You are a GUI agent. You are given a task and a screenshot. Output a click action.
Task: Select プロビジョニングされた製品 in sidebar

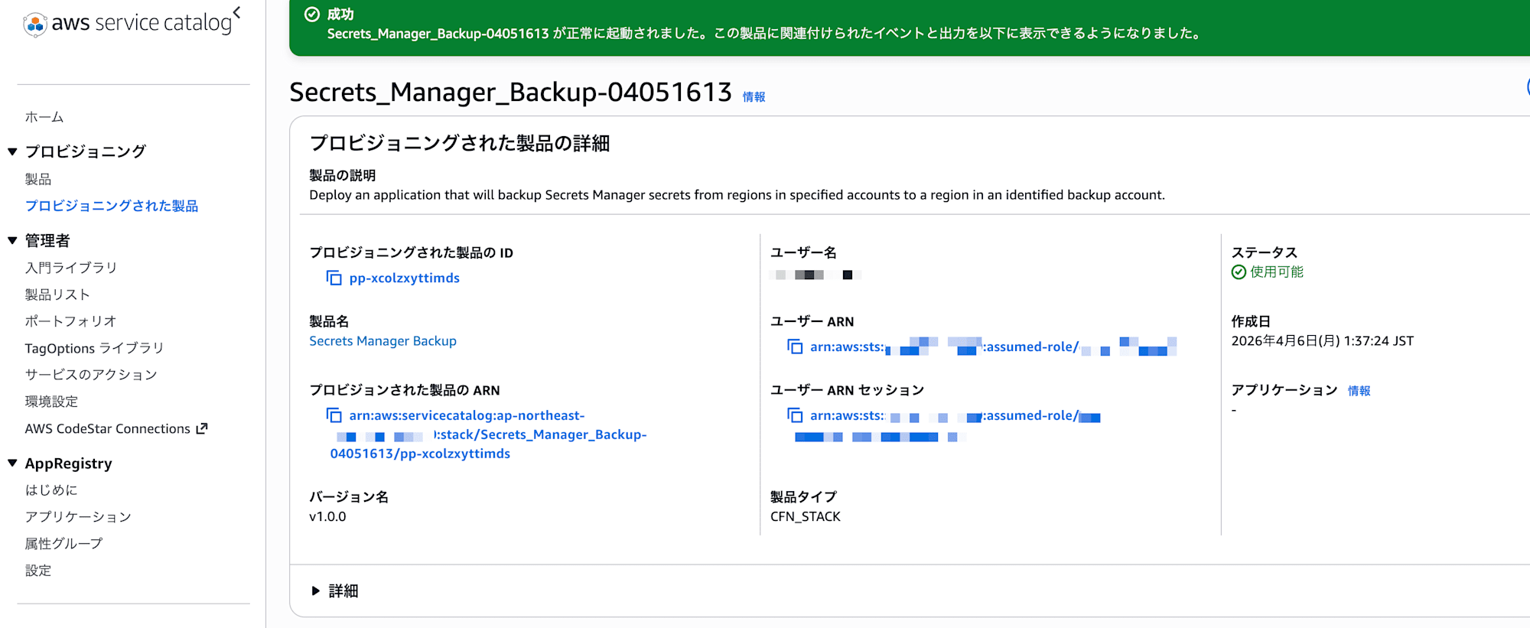[112, 206]
